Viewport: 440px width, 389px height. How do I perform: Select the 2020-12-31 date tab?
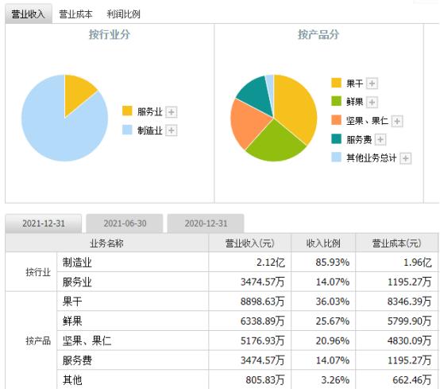(x=206, y=224)
